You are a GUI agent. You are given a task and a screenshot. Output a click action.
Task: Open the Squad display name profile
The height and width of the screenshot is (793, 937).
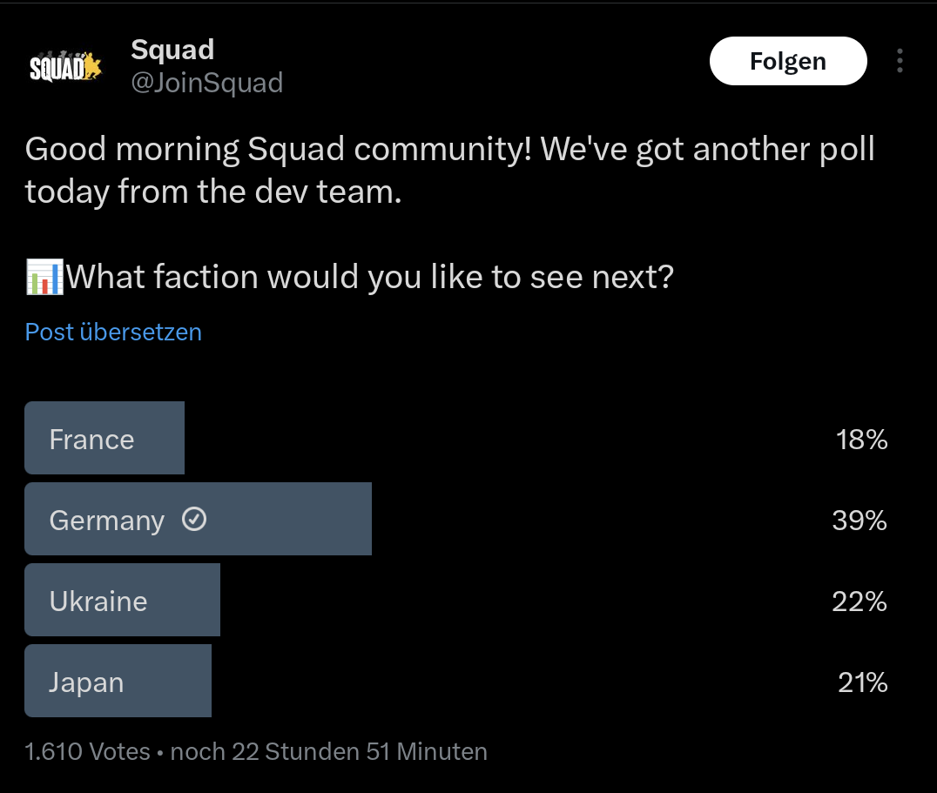click(x=172, y=50)
